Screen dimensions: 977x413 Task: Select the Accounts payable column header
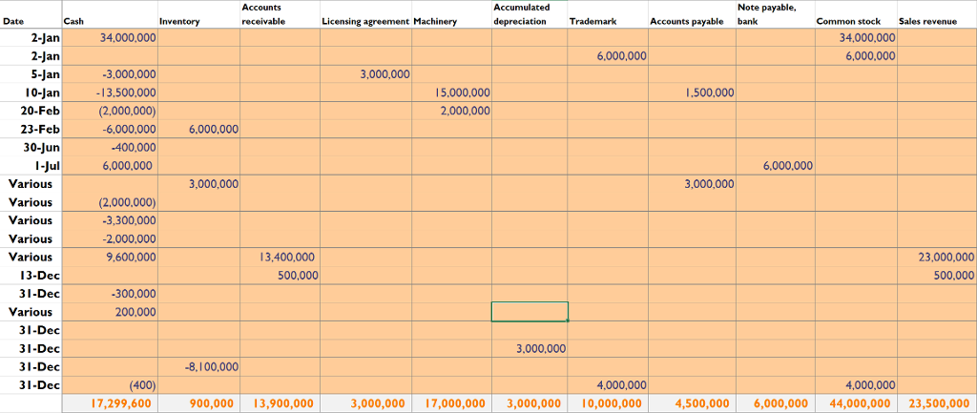(x=692, y=15)
